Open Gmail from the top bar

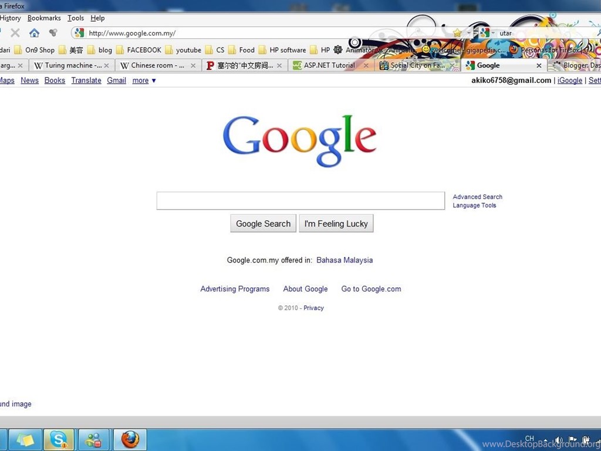point(117,80)
